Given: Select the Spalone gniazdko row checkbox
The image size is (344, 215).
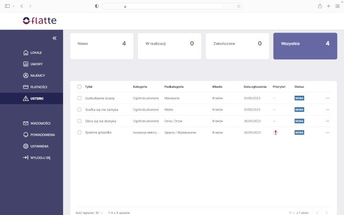Looking at the screenshot, I should pyautogui.click(x=79, y=132).
